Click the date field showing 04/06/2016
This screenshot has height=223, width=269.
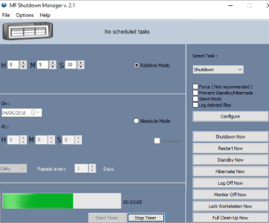tap(22, 113)
